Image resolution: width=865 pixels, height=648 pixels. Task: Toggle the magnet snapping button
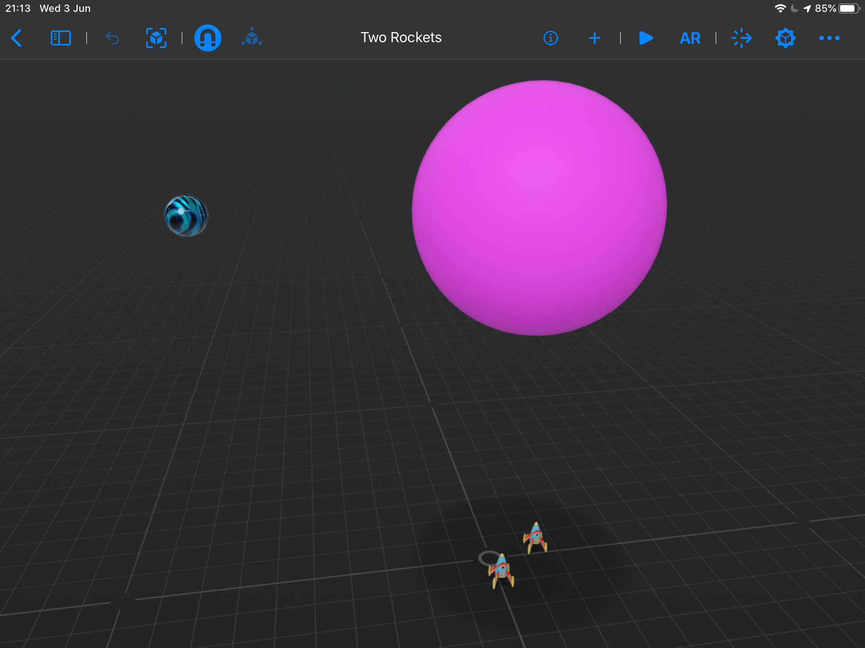[207, 38]
